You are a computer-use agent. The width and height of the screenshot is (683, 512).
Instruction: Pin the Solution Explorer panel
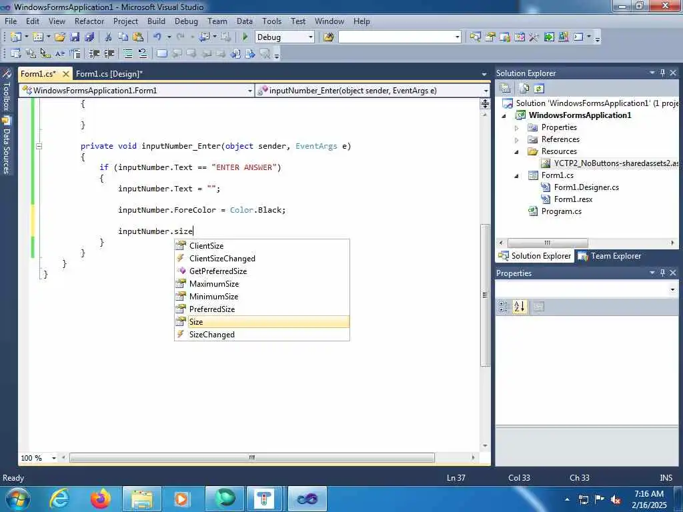coord(662,73)
